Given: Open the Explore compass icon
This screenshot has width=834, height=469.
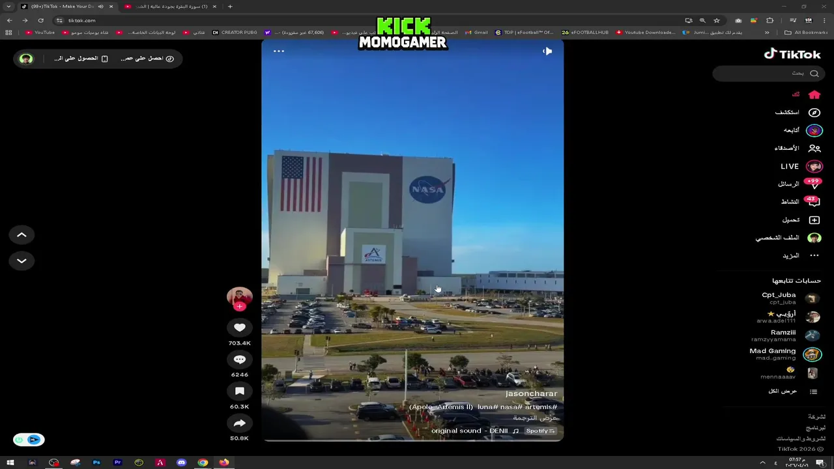Looking at the screenshot, I should tap(814, 112).
